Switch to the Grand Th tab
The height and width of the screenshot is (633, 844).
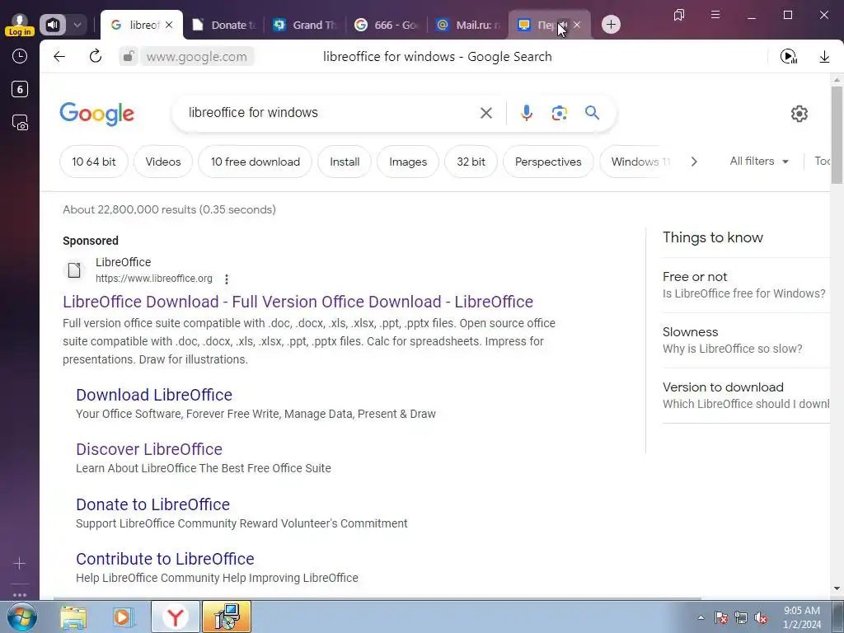point(305,25)
